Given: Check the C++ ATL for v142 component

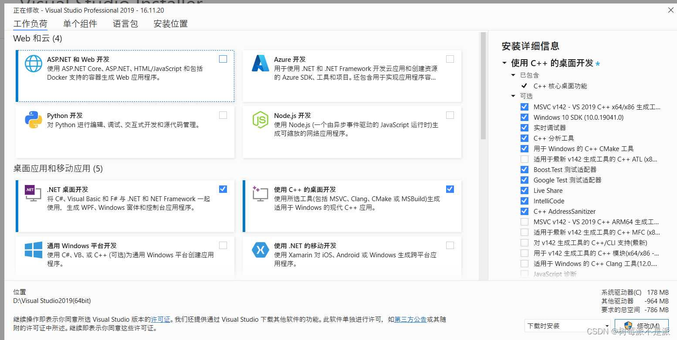Looking at the screenshot, I should coord(525,159).
